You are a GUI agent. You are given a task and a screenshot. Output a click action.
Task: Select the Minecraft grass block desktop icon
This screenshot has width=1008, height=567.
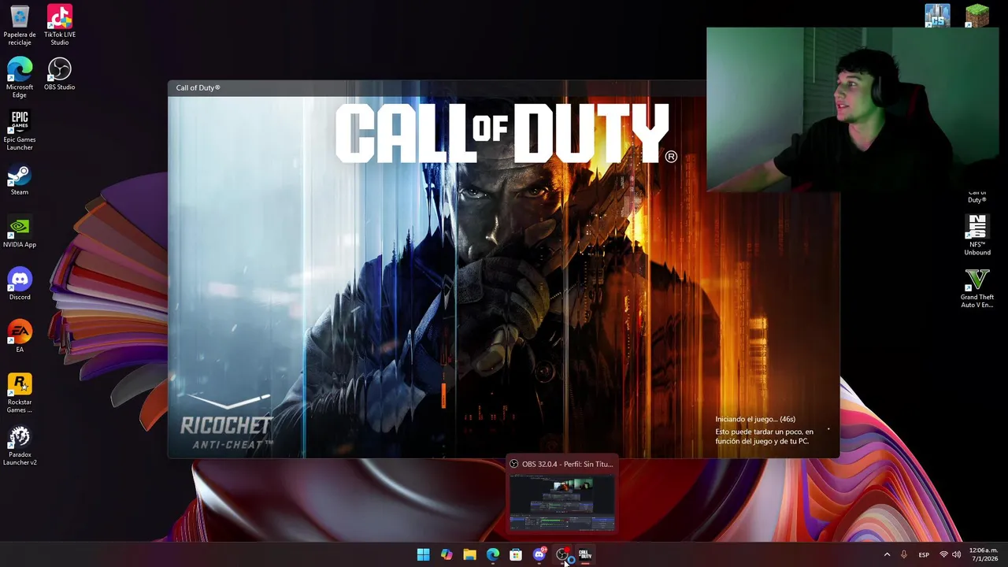pos(977,16)
